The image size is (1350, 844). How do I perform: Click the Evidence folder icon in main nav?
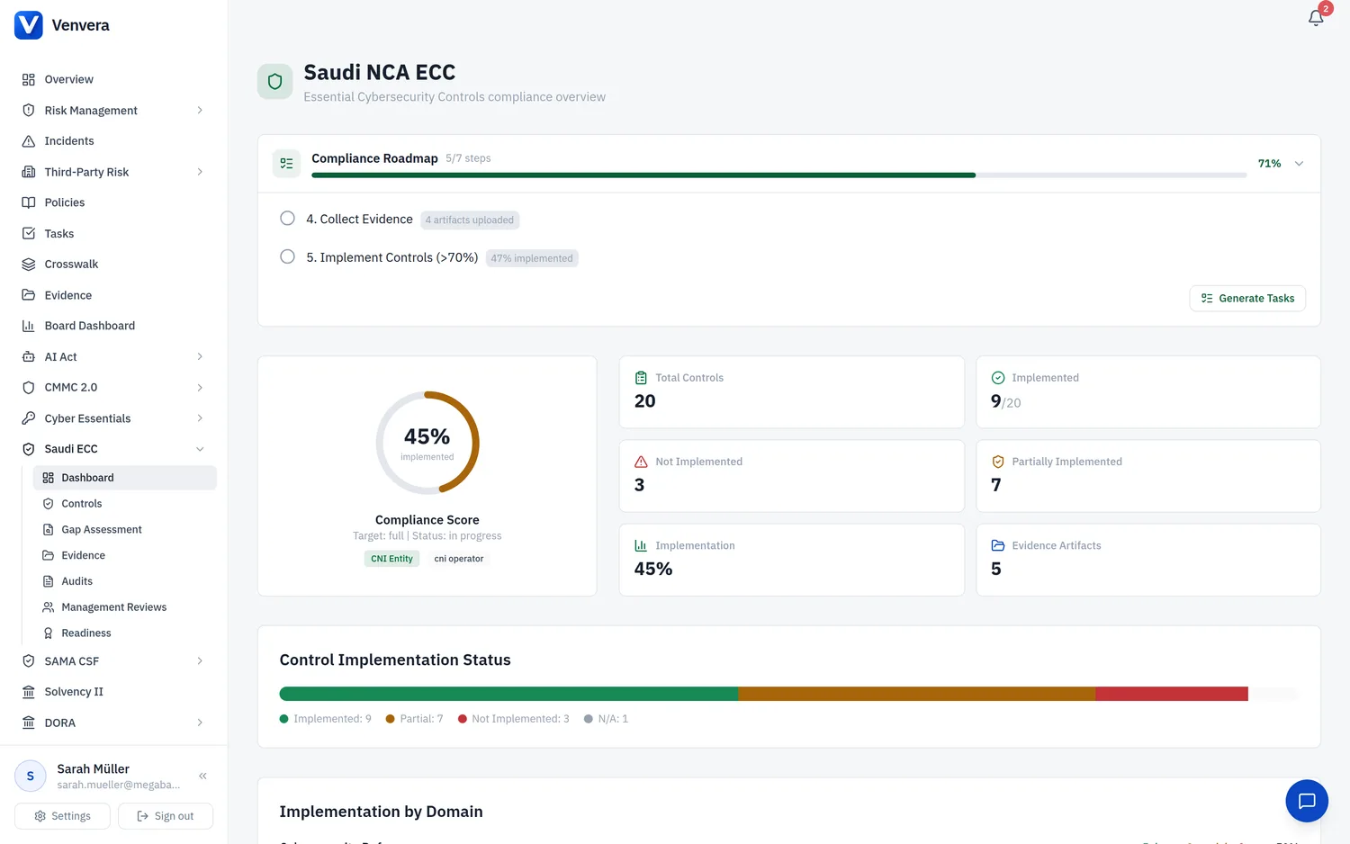29,295
